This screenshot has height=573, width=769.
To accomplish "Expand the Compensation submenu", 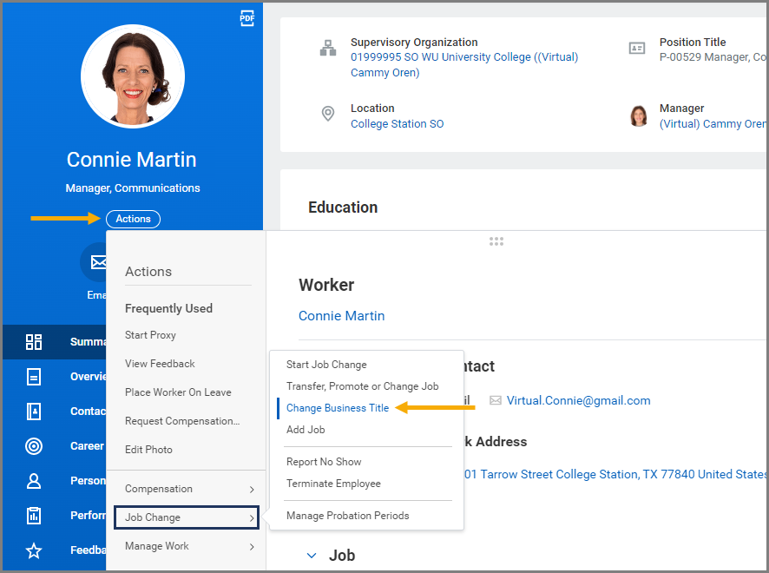I will coord(187,489).
